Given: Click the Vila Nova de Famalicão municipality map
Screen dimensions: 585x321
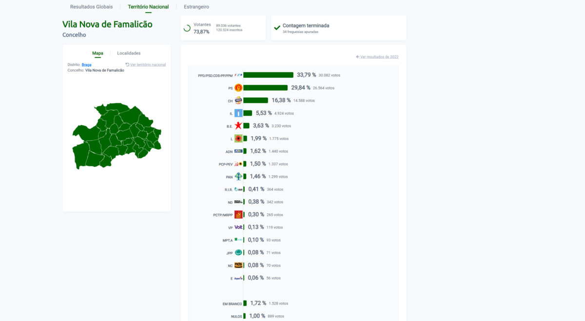Looking at the screenshot, I should click(x=117, y=136).
